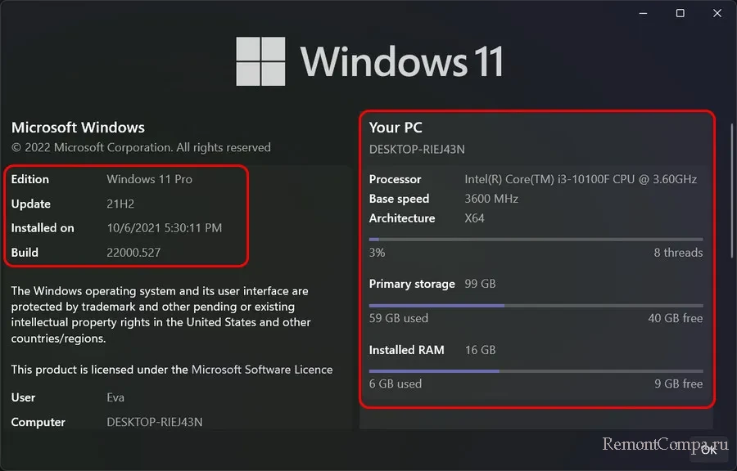This screenshot has width=737, height=471.
Task: Click the processor usage bar showing 3%
Action: point(536,240)
